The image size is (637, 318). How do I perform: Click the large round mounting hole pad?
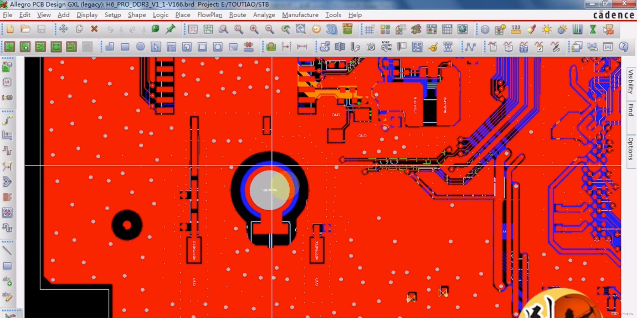click(x=270, y=190)
